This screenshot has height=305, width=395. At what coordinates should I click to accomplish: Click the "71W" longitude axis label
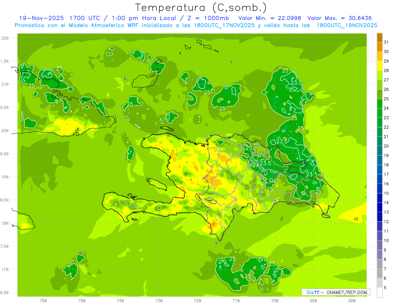coord(236,301)
